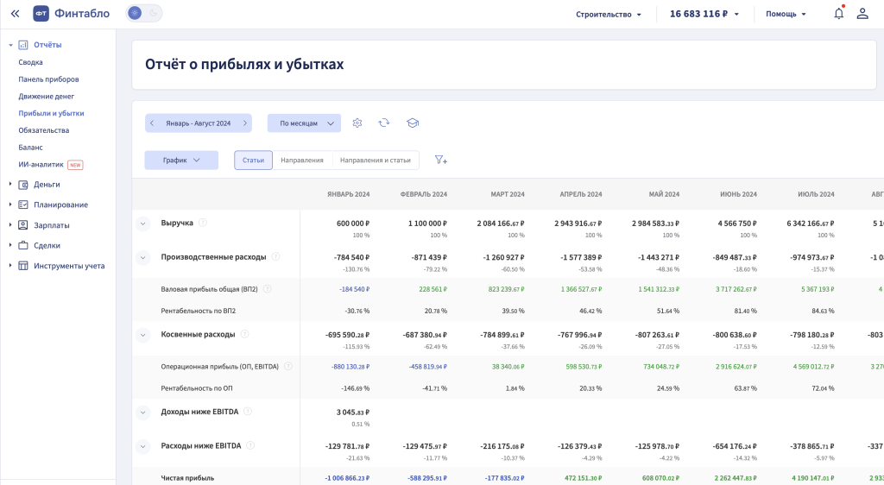The width and height of the screenshot is (884, 485).
Task: Collapse Производственные расходы row
Action: (x=142, y=257)
